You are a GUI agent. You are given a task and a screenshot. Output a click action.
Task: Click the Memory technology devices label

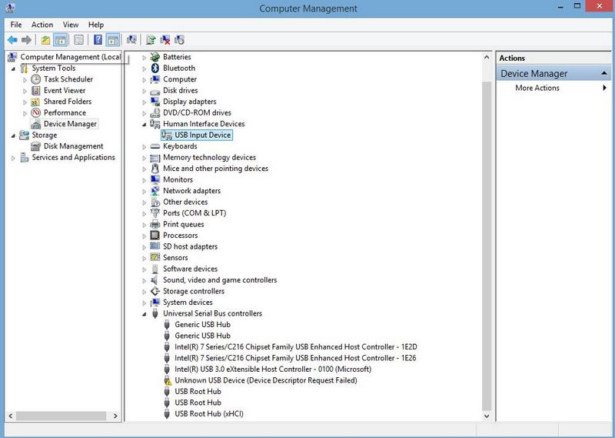coord(209,157)
